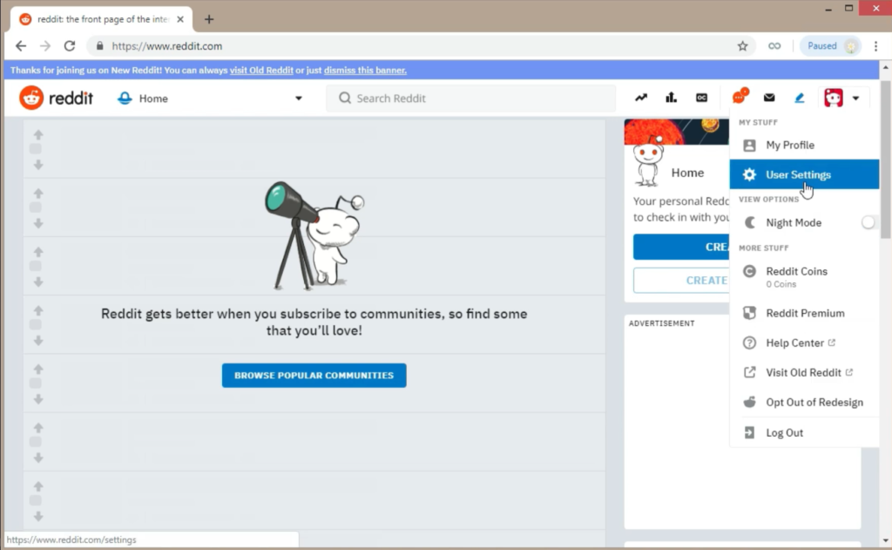Click the site lock icon in address bar
892x550 pixels.
99,46
